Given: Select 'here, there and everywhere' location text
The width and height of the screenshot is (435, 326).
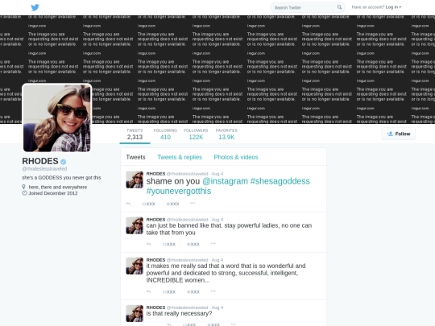Looking at the screenshot, I should 58,187.
